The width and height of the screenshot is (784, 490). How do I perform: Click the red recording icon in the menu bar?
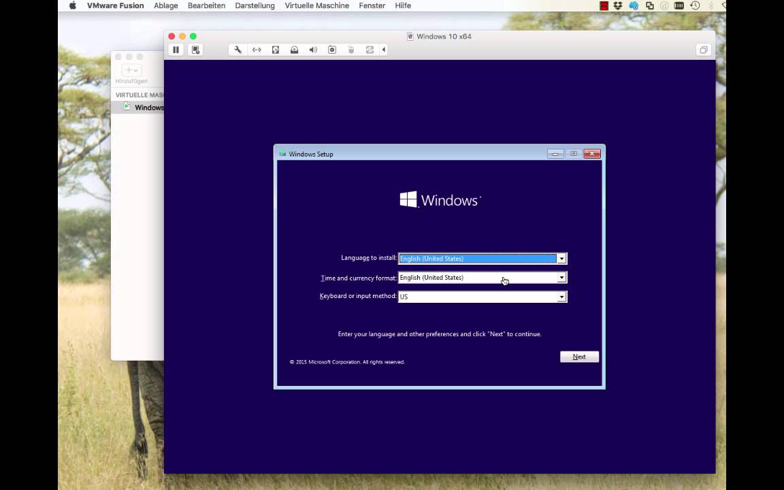click(x=604, y=5)
